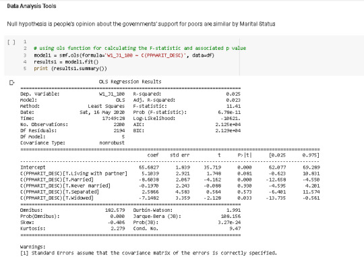Image resolution: width=364 pixels, height=257 pixels.
Task: Click the 'std err' column header
Action: coord(180,155)
